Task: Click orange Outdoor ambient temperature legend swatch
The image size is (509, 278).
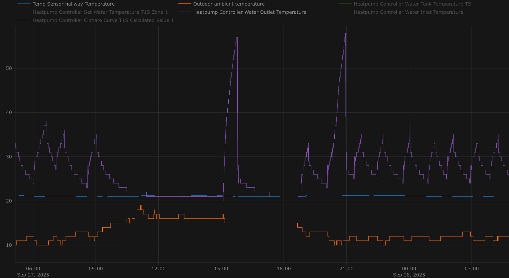Action: (x=184, y=4)
